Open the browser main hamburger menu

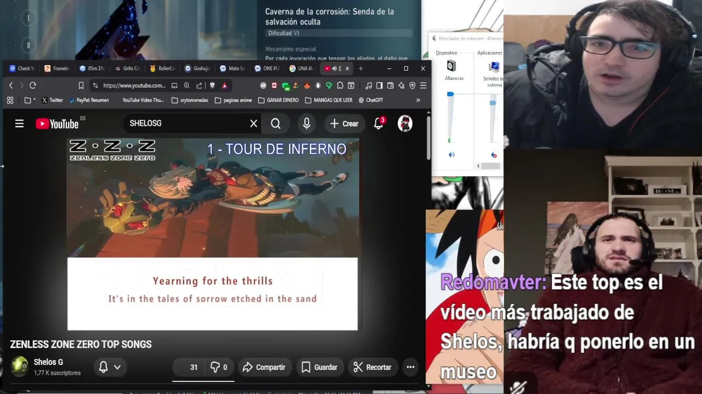(x=423, y=85)
